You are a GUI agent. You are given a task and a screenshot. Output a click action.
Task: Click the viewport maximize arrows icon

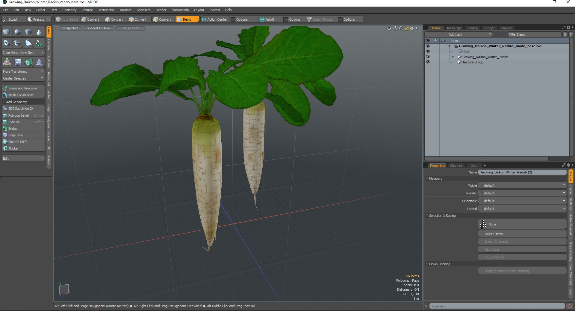click(x=407, y=28)
